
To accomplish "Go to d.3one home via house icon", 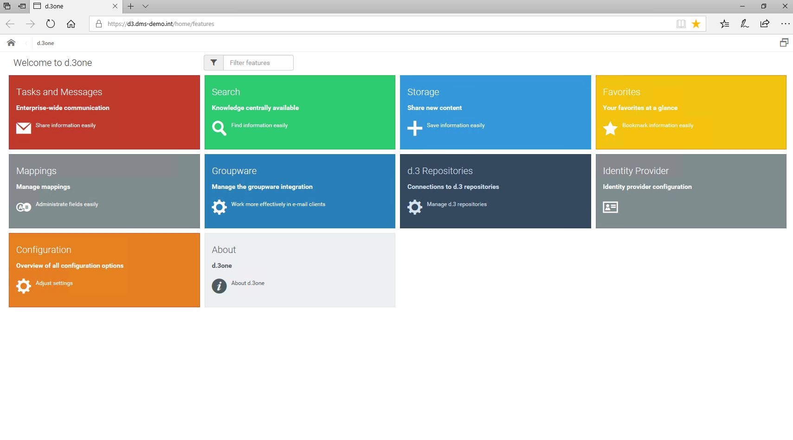I will 11,43.
